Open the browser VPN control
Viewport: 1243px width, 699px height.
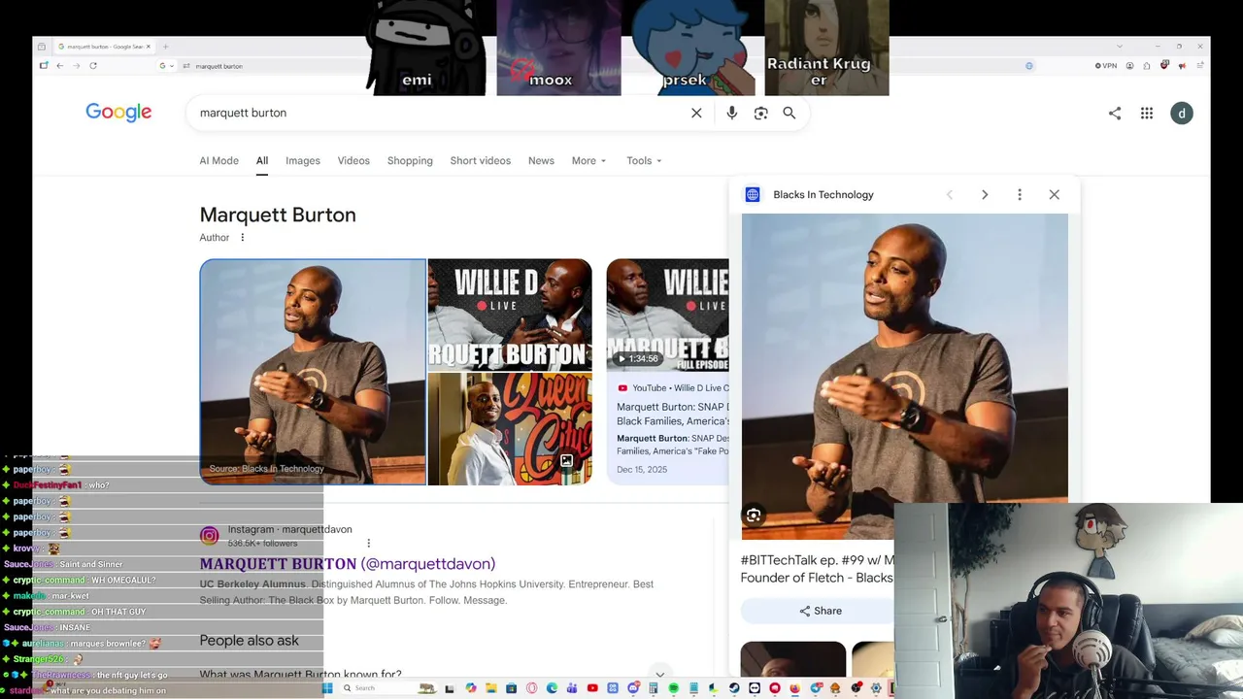click(1106, 66)
